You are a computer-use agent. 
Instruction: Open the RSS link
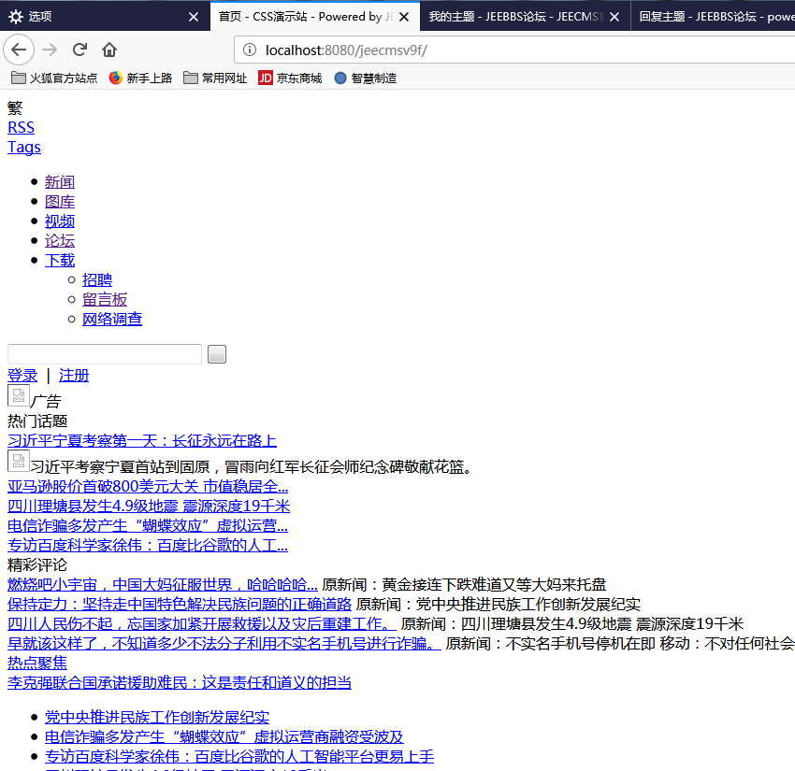tap(21, 127)
